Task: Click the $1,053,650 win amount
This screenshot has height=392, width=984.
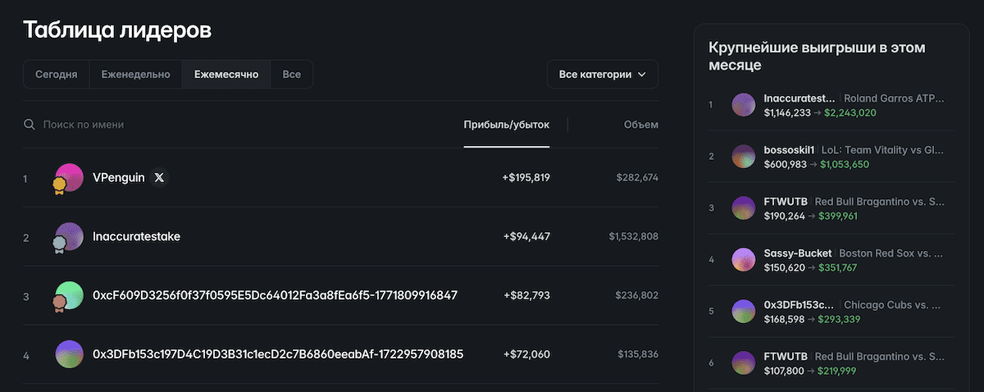Action: (x=845, y=164)
